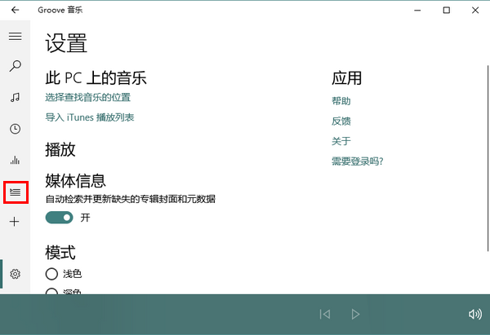Click the 模式 section heading
This screenshot has height=335, width=490.
60,252
